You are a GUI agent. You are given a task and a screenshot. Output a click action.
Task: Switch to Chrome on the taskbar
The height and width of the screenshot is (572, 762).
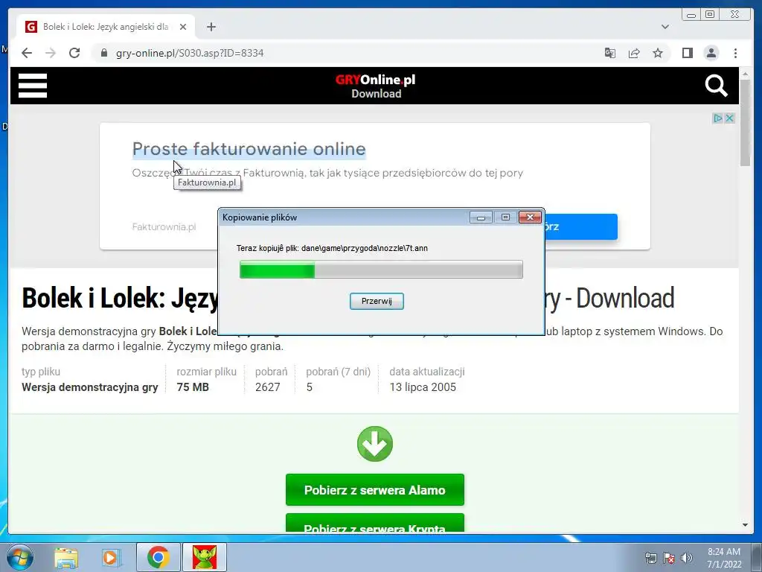(x=158, y=557)
